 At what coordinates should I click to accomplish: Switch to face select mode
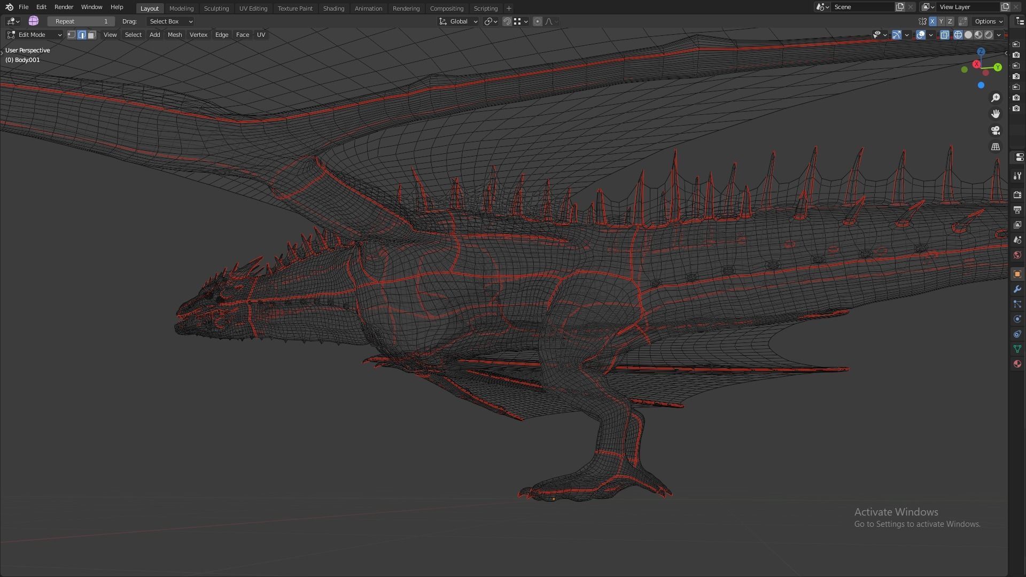click(x=92, y=35)
